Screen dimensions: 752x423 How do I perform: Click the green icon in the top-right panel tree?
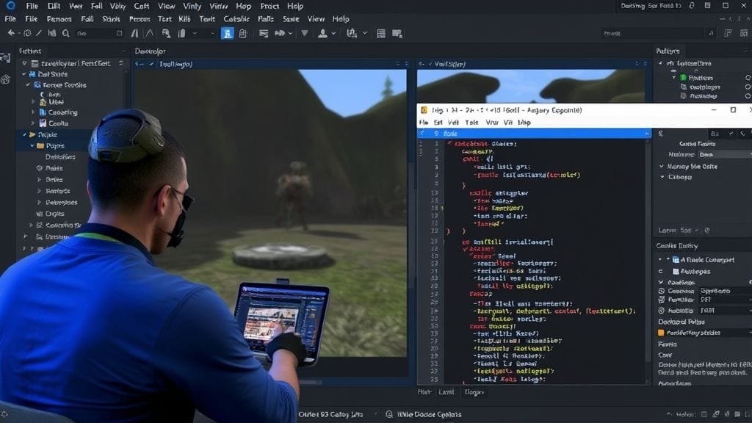click(681, 77)
